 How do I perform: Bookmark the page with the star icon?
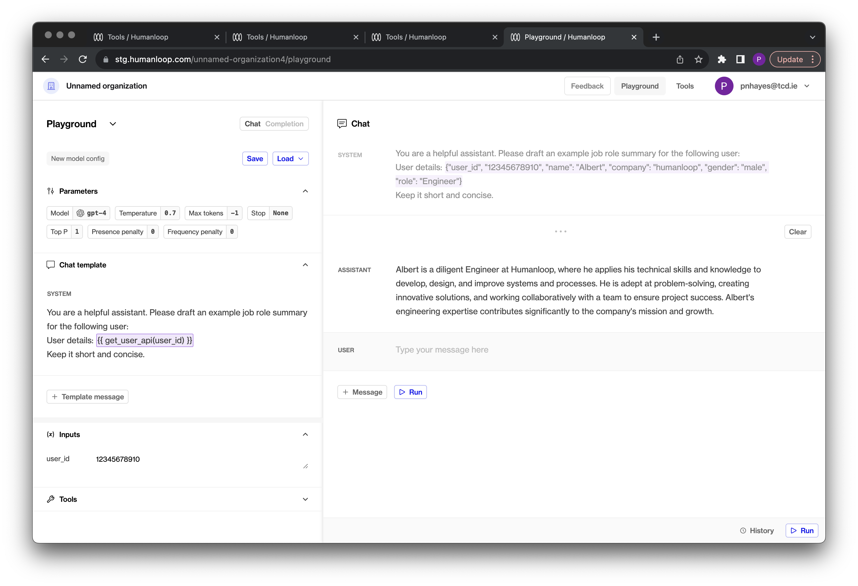tap(698, 59)
